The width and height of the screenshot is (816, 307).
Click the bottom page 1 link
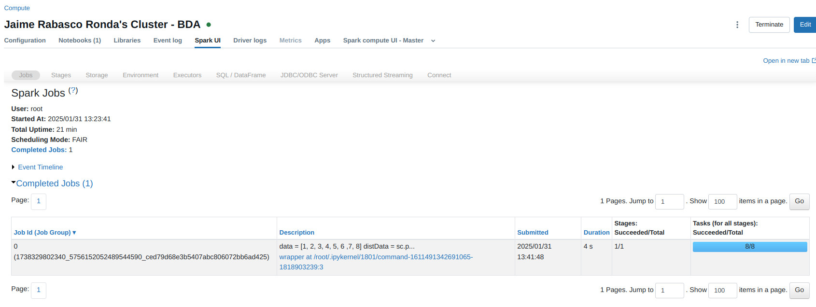[x=39, y=290]
